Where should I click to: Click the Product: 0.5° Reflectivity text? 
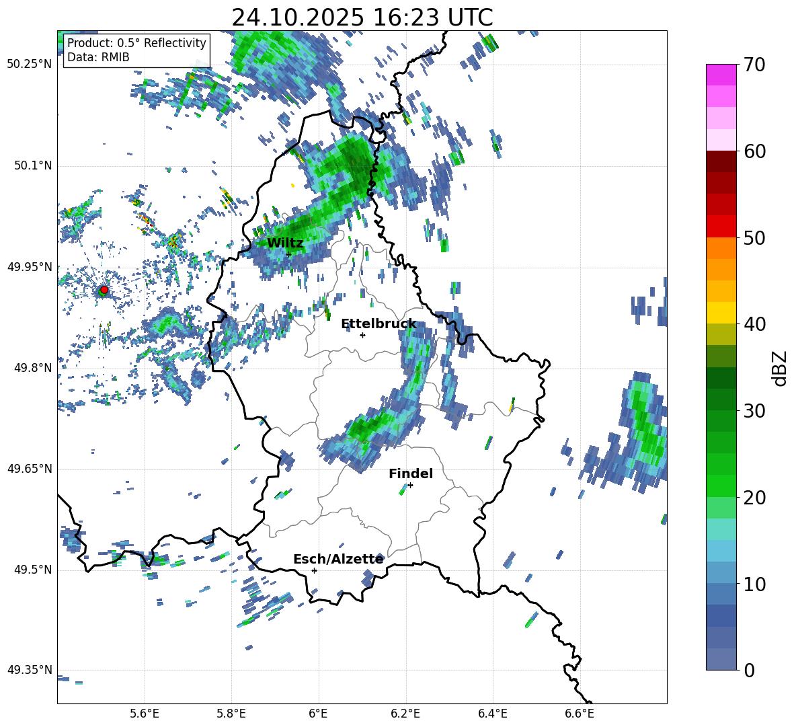[x=136, y=42]
